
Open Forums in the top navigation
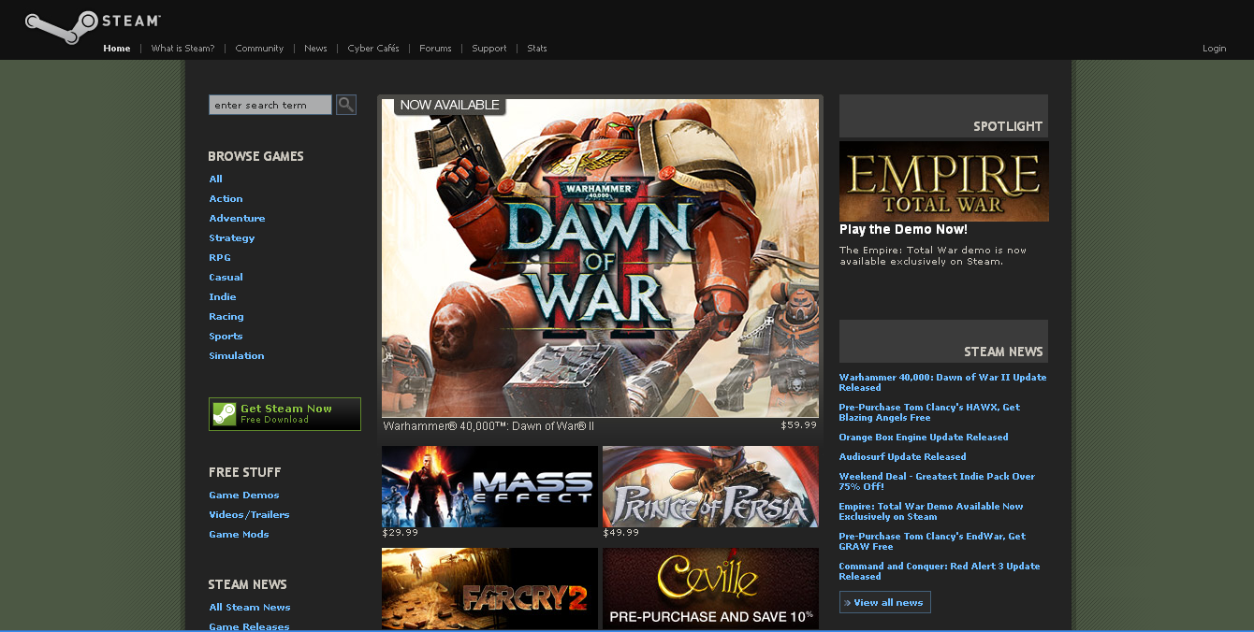pos(435,49)
